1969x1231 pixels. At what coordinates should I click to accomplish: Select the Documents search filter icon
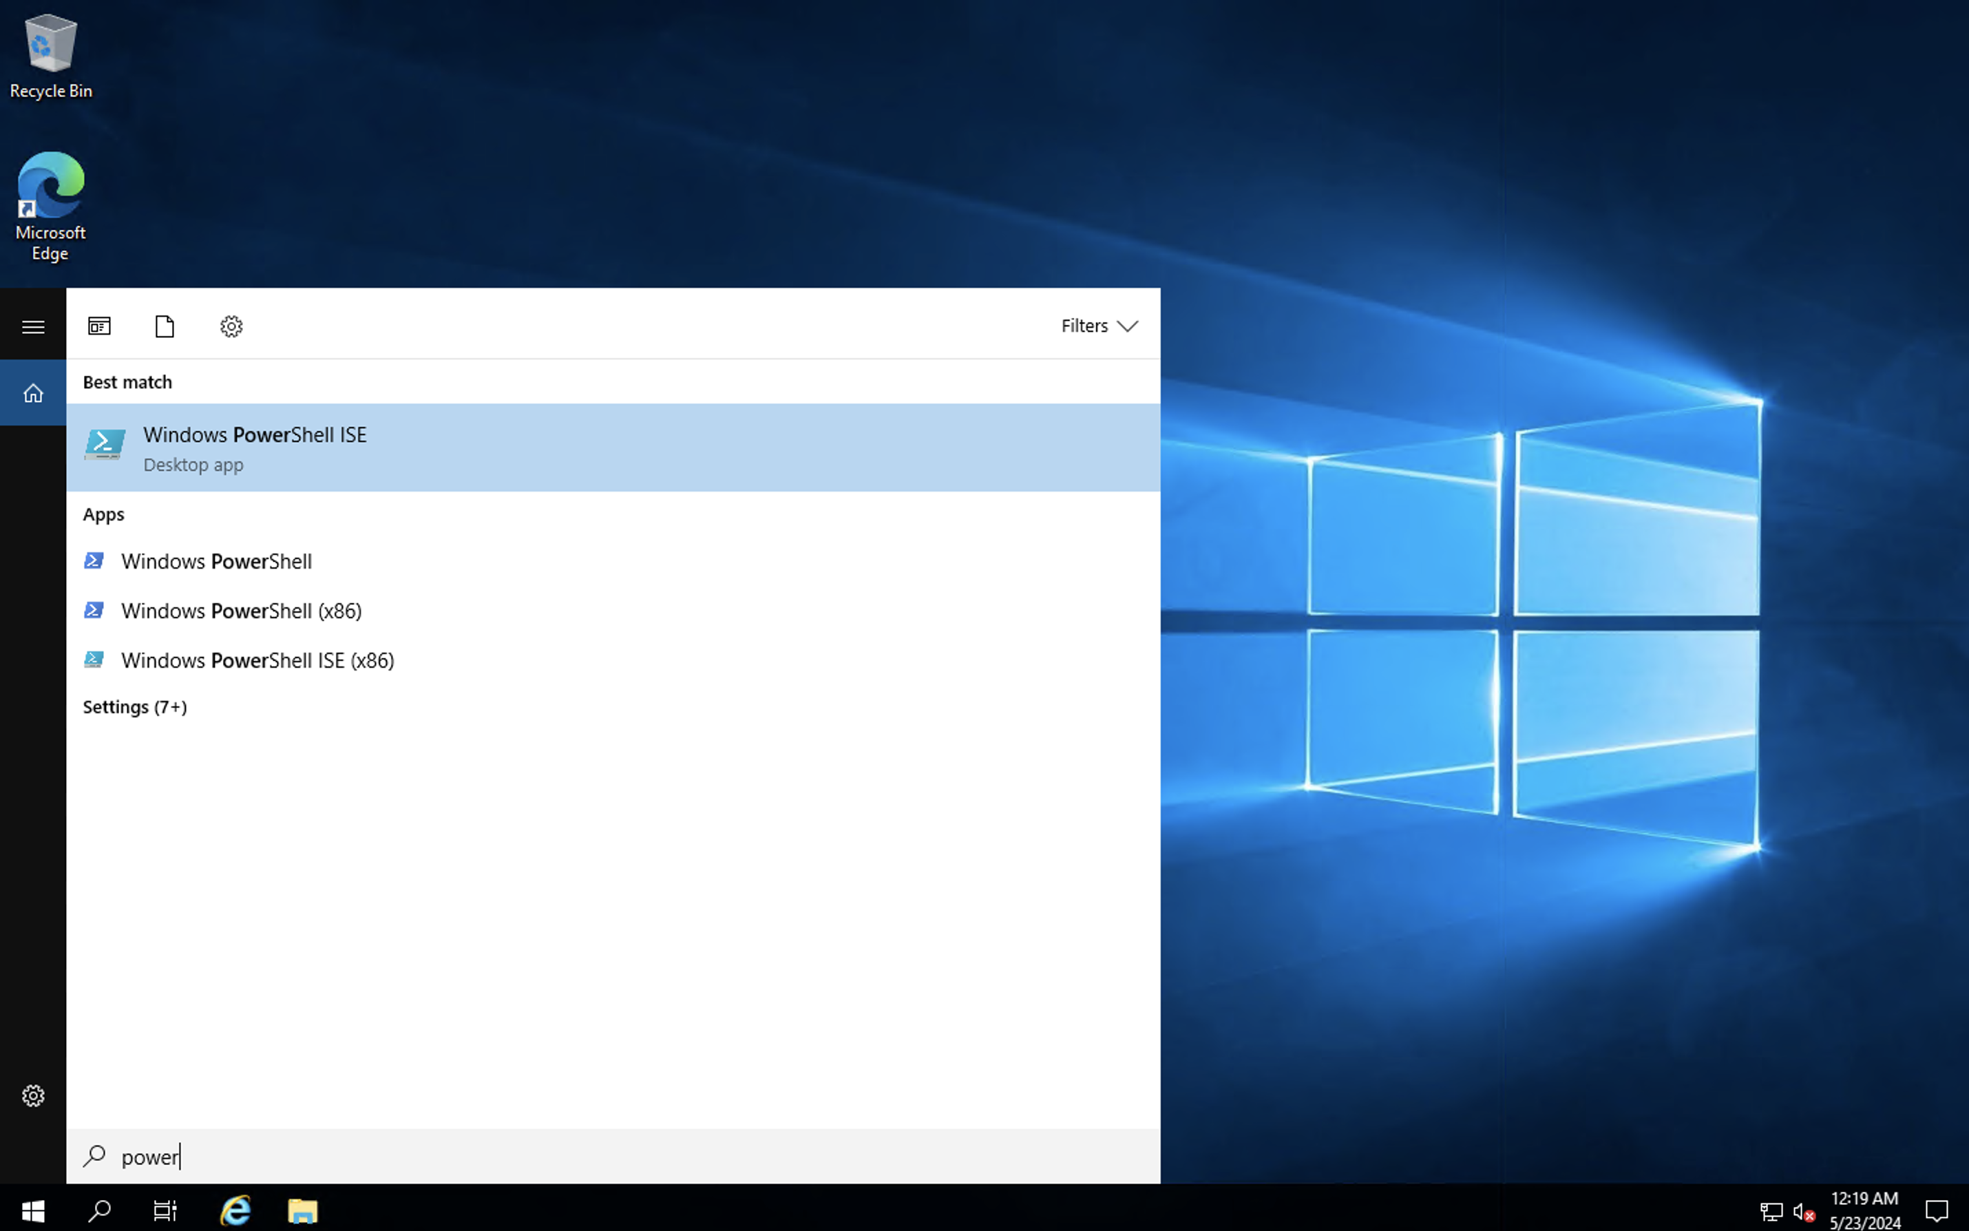pyautogui.click(x=165, y=326)
